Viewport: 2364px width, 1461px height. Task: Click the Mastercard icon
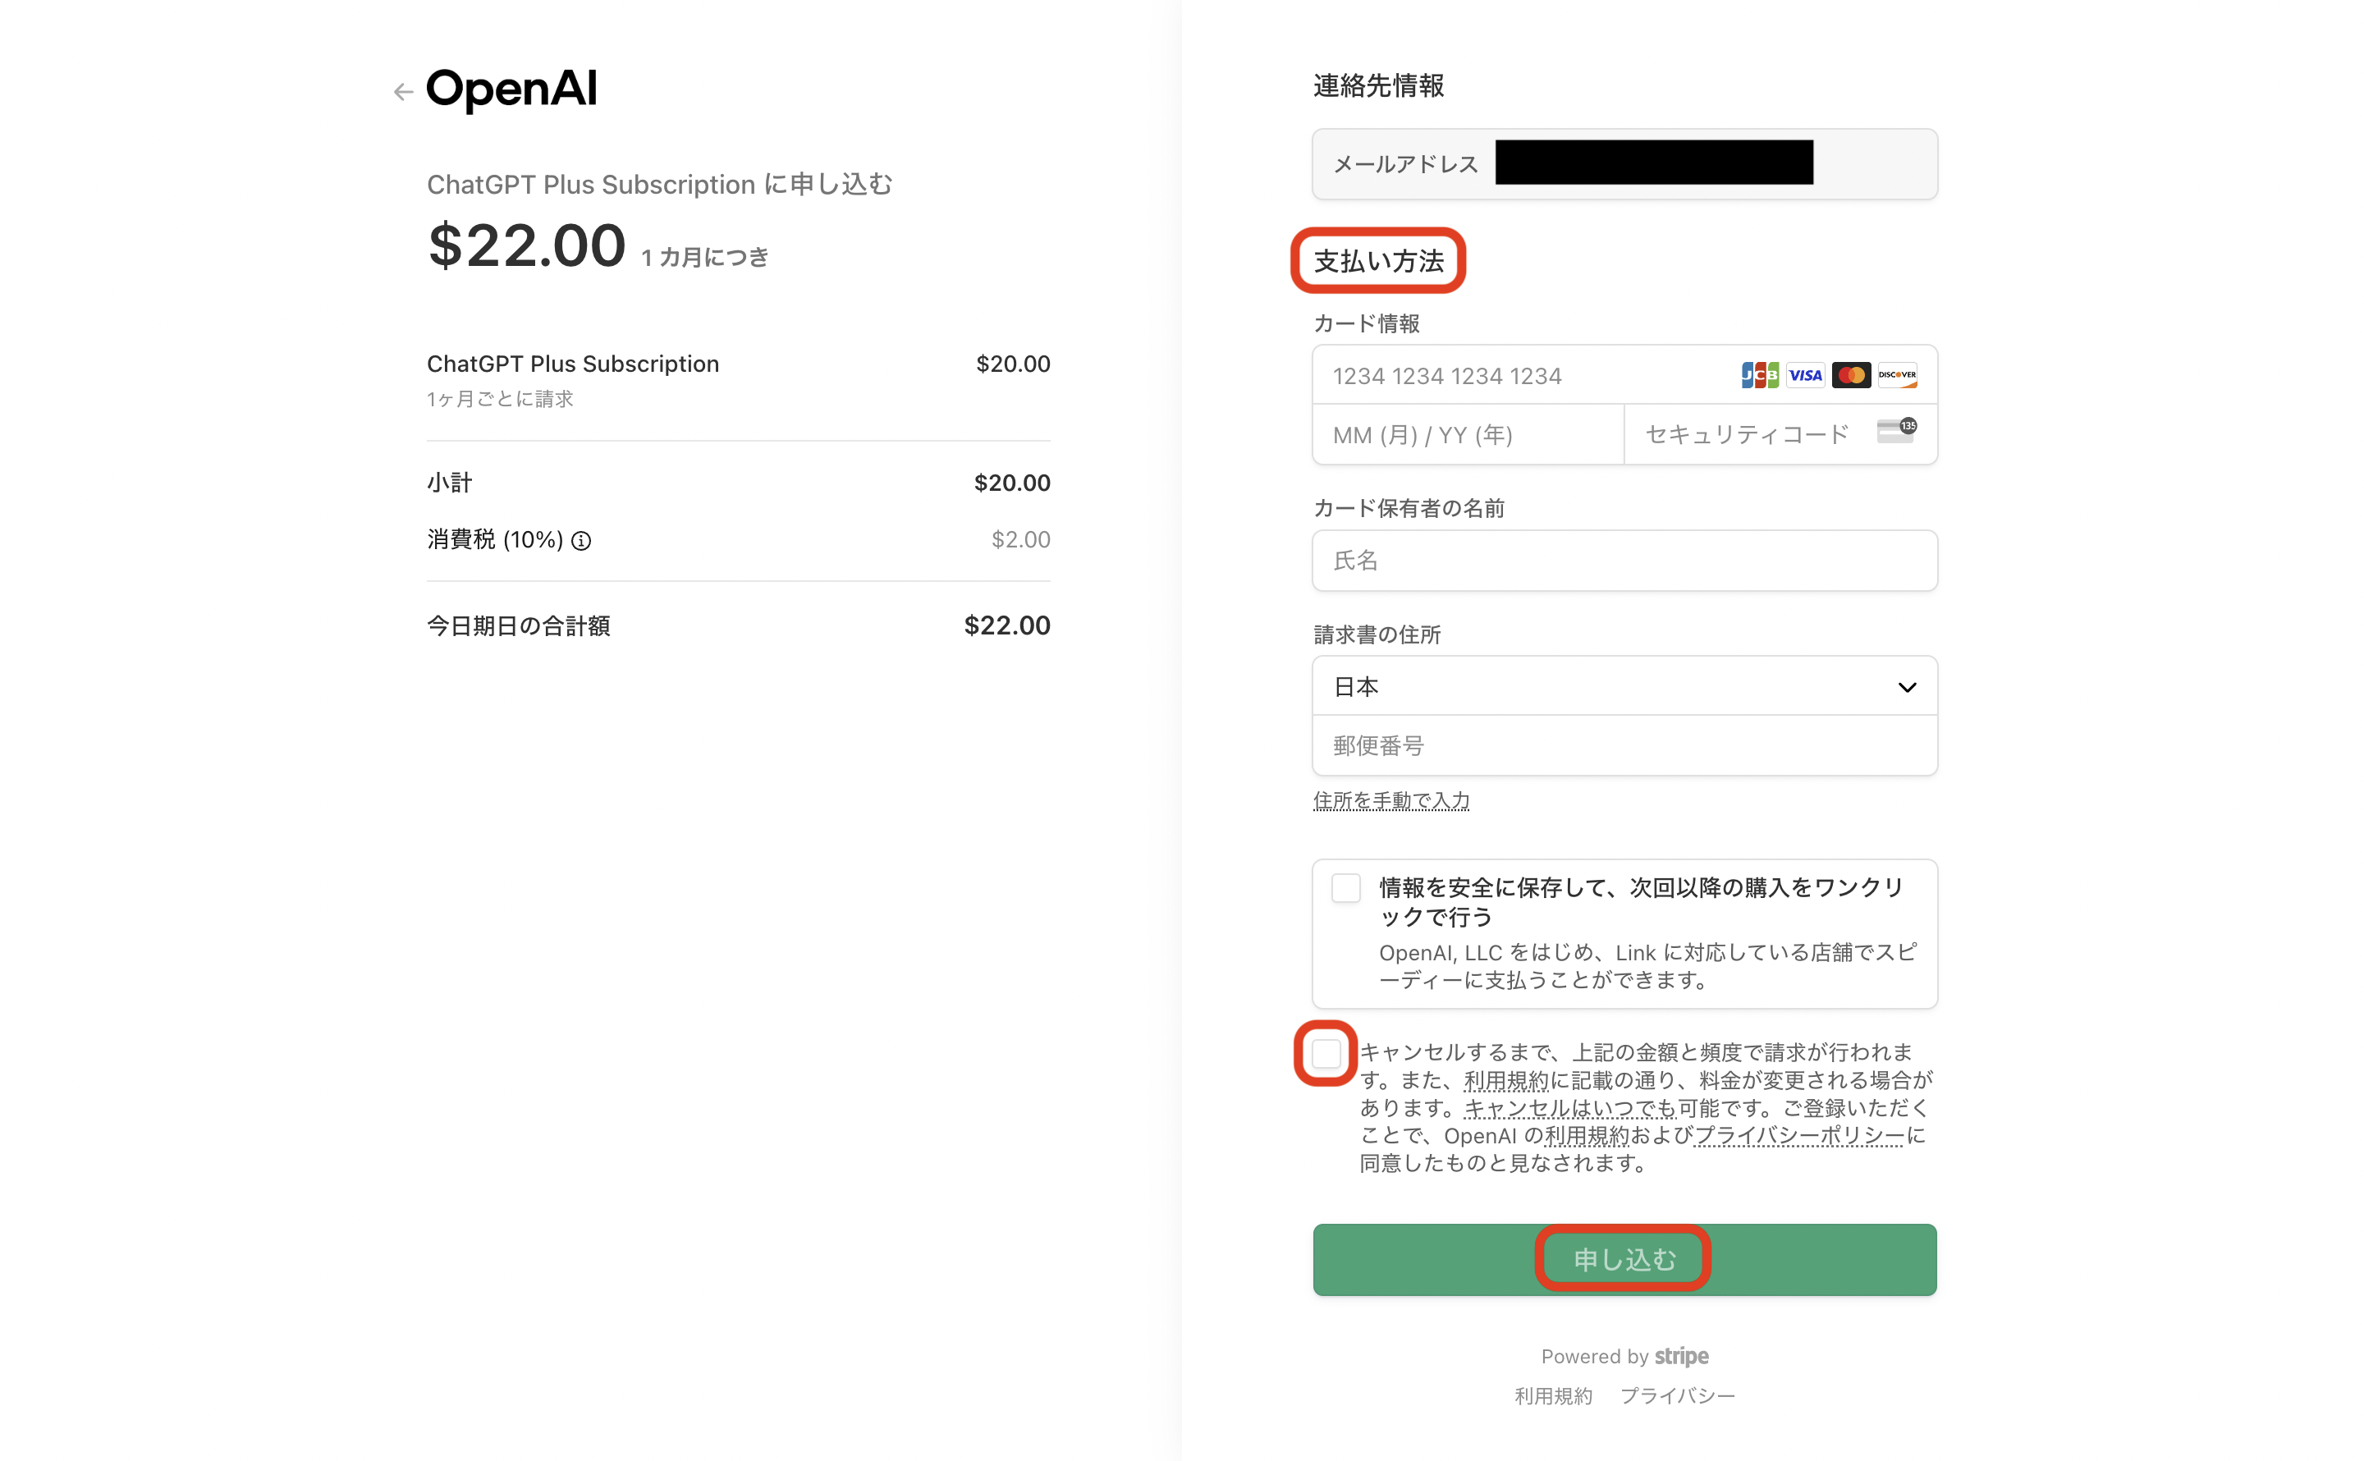(x=1850, y=375)
